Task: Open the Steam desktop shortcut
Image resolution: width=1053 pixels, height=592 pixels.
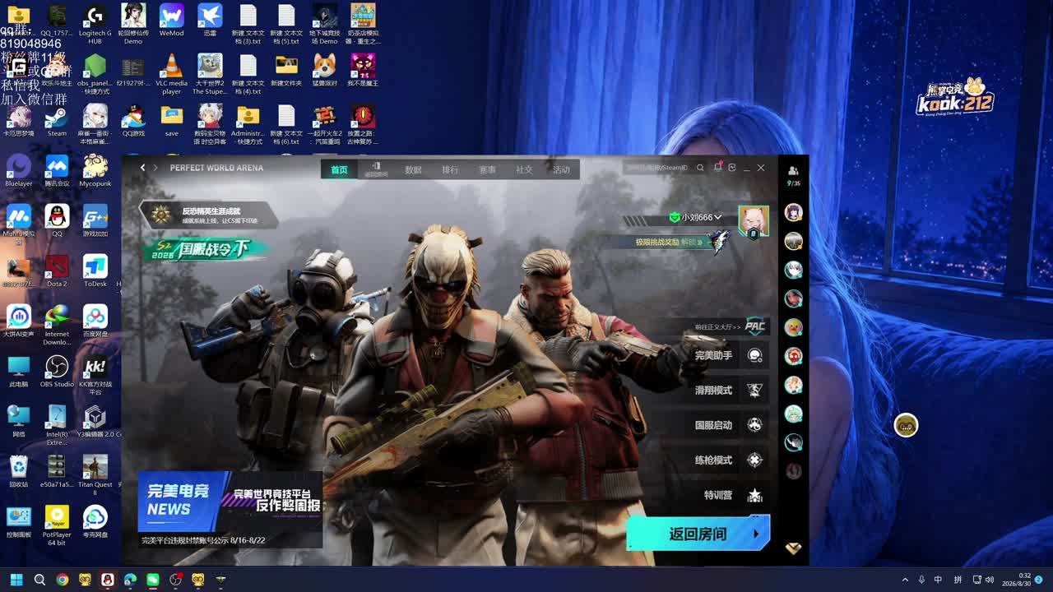Action: point(57,122)
